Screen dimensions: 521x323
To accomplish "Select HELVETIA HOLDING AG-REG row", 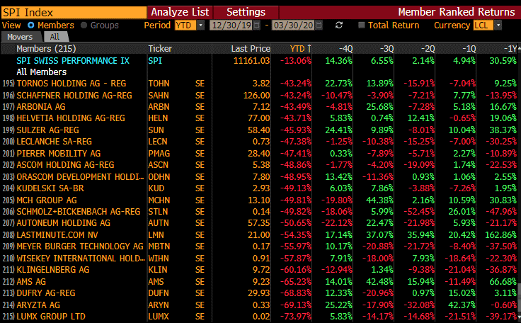I will pyautogui.click(x=259, y=118).
